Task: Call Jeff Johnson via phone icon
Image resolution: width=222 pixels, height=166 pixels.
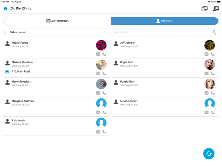Action: point(213,54)
